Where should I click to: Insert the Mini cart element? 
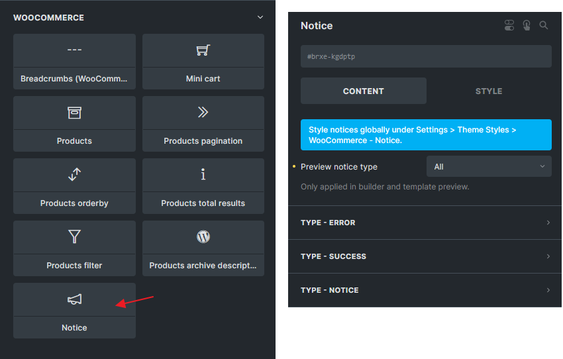(x=203, y=62)
